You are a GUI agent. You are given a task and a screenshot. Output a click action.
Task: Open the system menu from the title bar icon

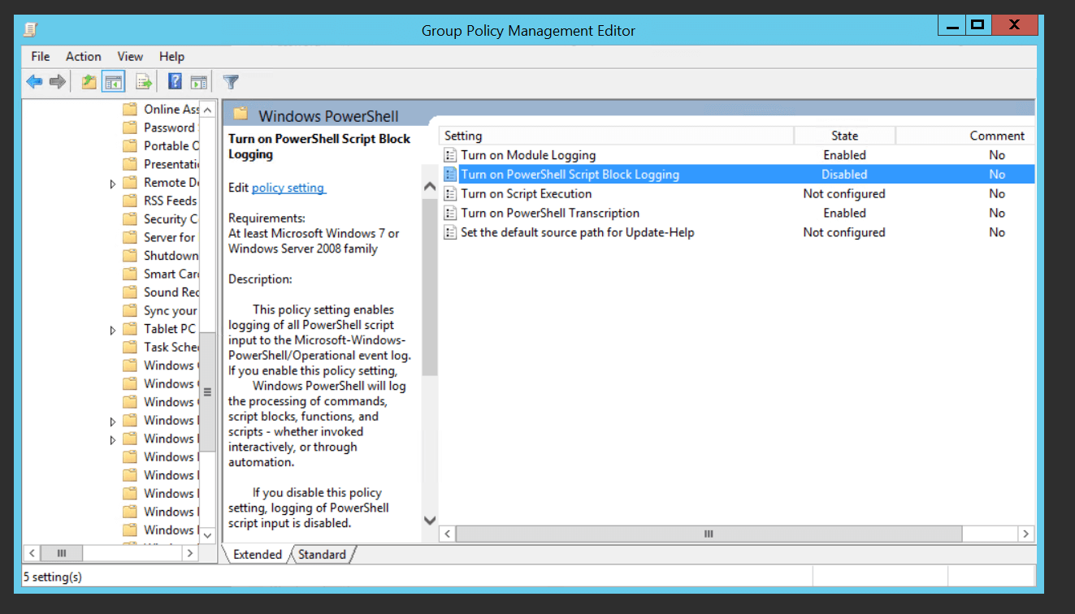[30, 30]
